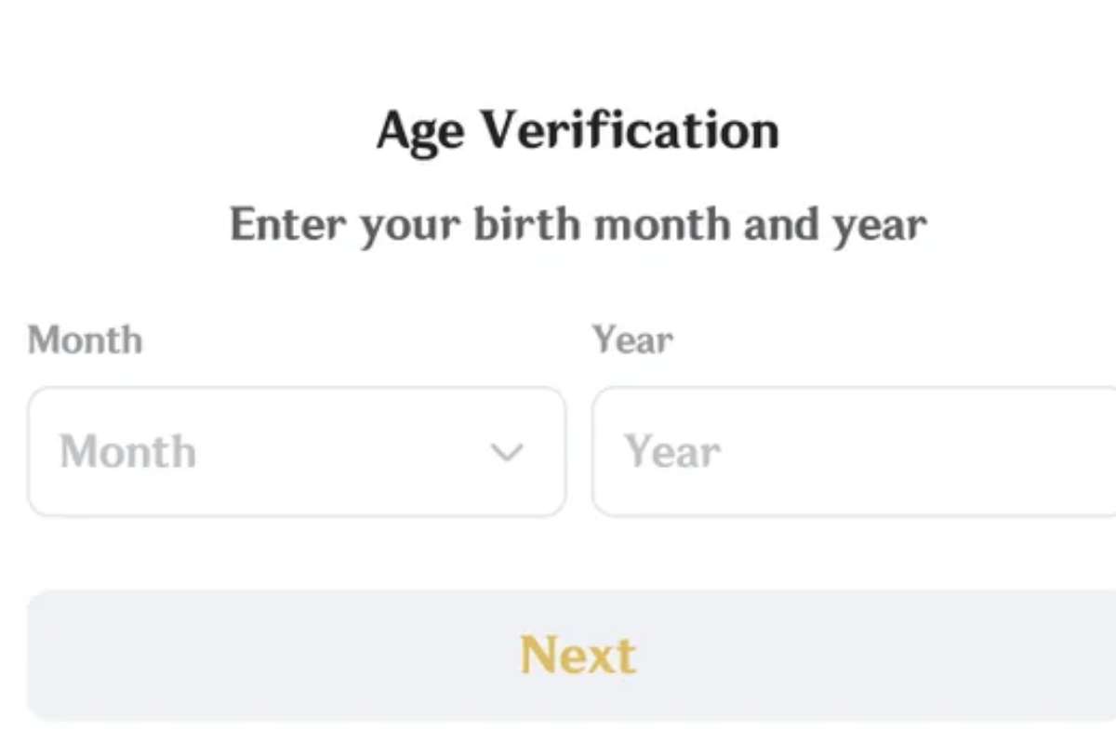Click the Month placeholder text in dropdown

(x=128, y=453)
